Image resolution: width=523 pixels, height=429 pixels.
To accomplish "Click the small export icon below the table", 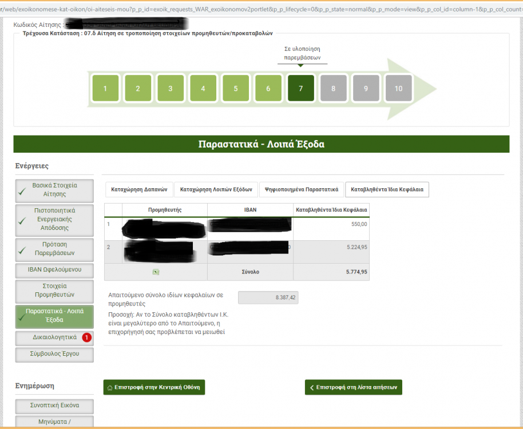I will 156,272.
